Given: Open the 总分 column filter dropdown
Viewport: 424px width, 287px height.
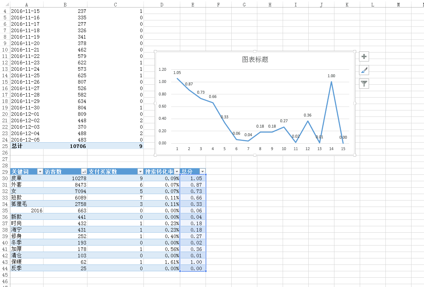Looking at the screenshot, I should click(x=202, y=172).
